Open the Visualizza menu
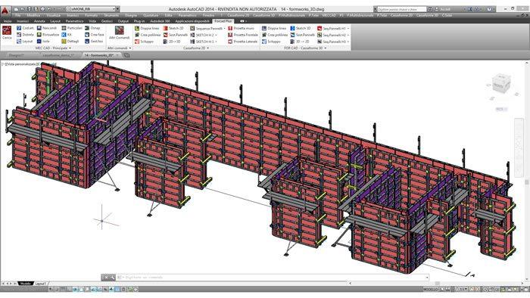This screenshot has width=530, height=298. [54, 15]
